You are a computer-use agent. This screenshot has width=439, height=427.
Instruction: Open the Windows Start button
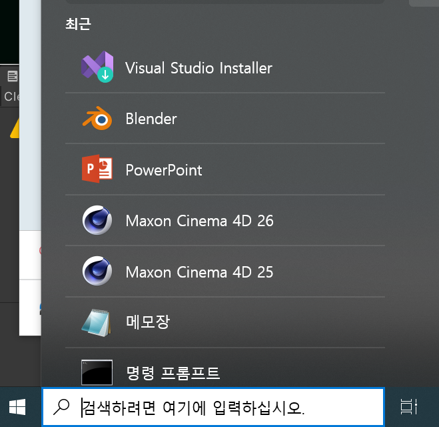pyautogui.click(x=17, y=407)
